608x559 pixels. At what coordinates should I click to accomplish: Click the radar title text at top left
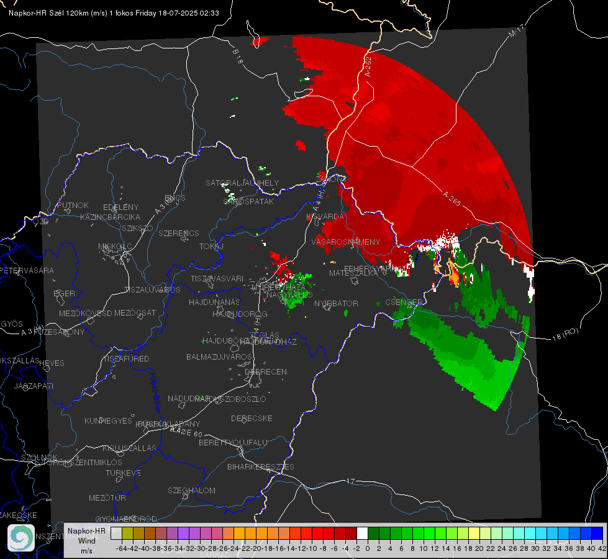(114, 13)
